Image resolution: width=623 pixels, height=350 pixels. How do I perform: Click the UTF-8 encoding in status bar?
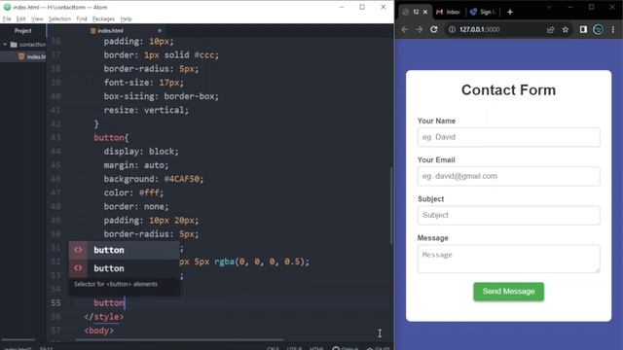[x=294, y=348]
